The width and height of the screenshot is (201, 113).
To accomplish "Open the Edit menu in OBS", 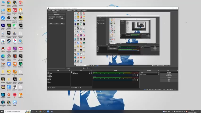I will coord(54,10).
